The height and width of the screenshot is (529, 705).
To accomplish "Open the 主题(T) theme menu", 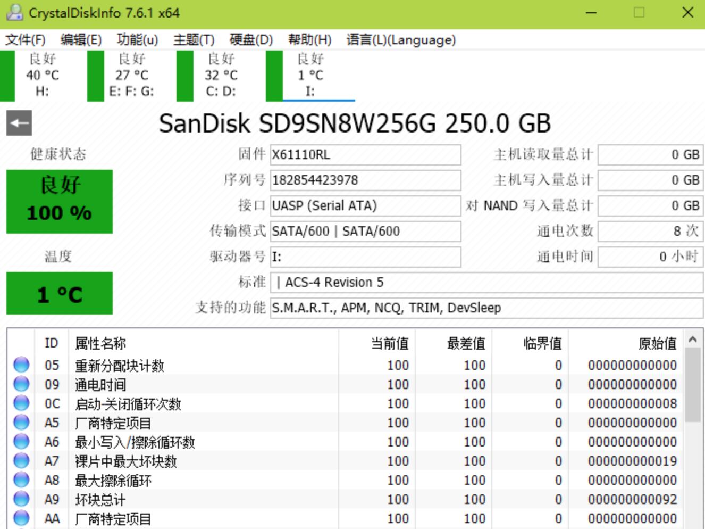I will [x=194, y=40].
